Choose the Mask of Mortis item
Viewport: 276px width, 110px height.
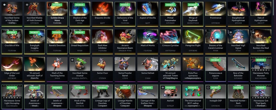148,41
